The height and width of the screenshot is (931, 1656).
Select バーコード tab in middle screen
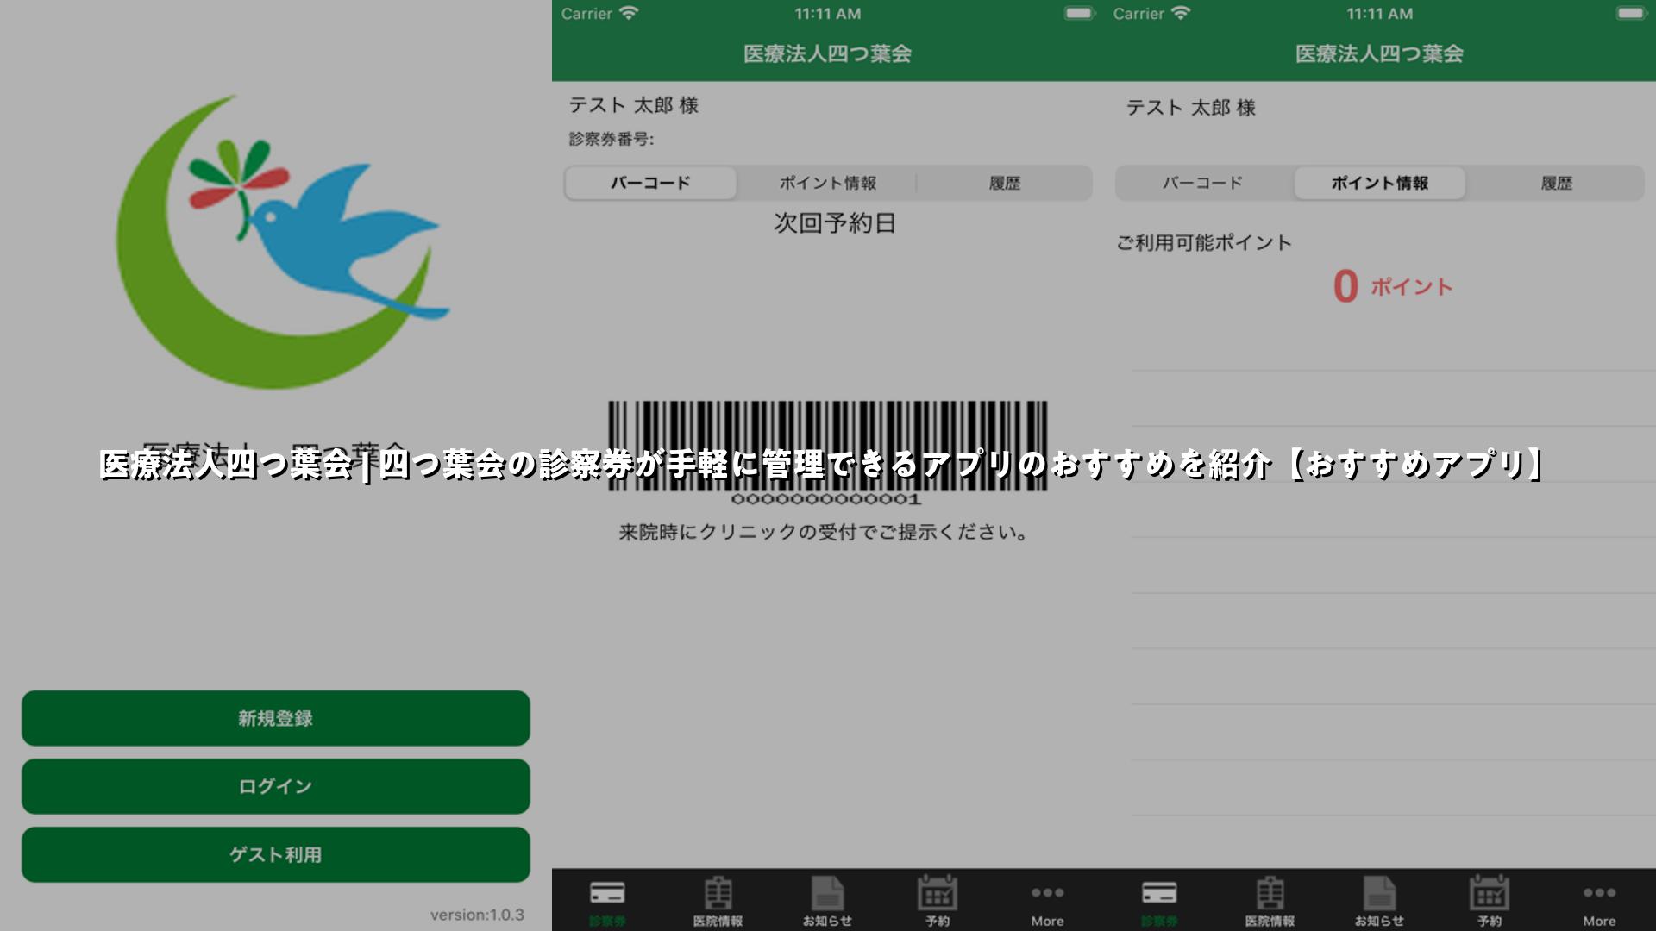tap(650, 183)
